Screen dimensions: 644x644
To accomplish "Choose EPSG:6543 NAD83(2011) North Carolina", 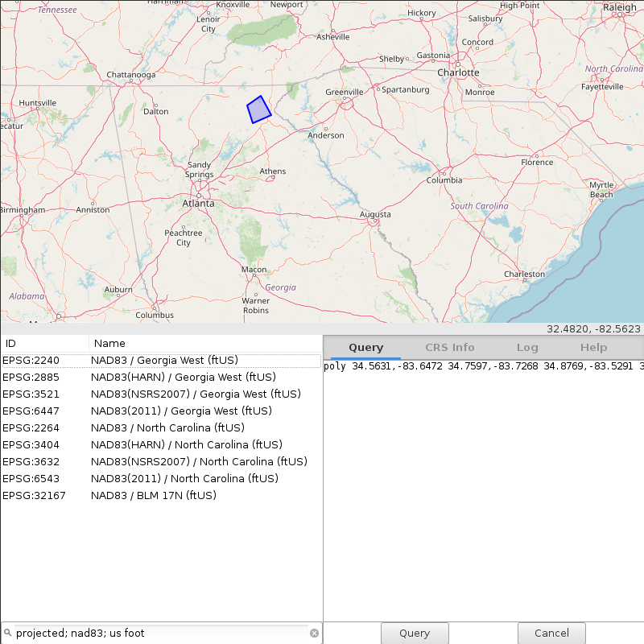I will coord(161,478).
